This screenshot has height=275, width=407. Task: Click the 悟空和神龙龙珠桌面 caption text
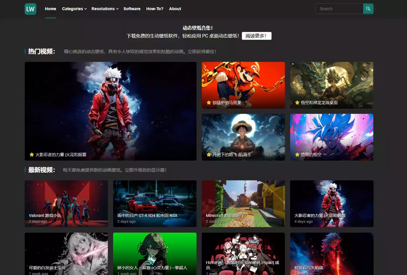click(319, 103)
